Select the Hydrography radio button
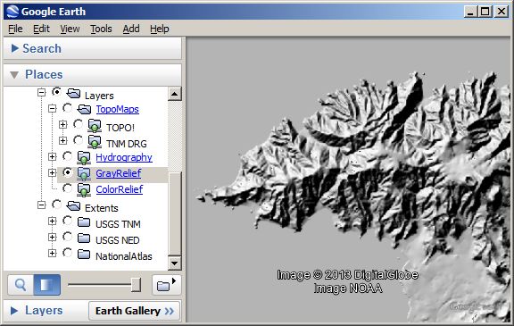This screenshot has height=326, width=514. click(x=67, y=156)
